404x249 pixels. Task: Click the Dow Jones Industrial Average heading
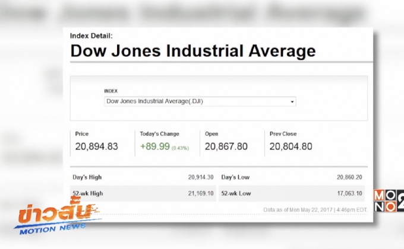[x=192, y=51]
